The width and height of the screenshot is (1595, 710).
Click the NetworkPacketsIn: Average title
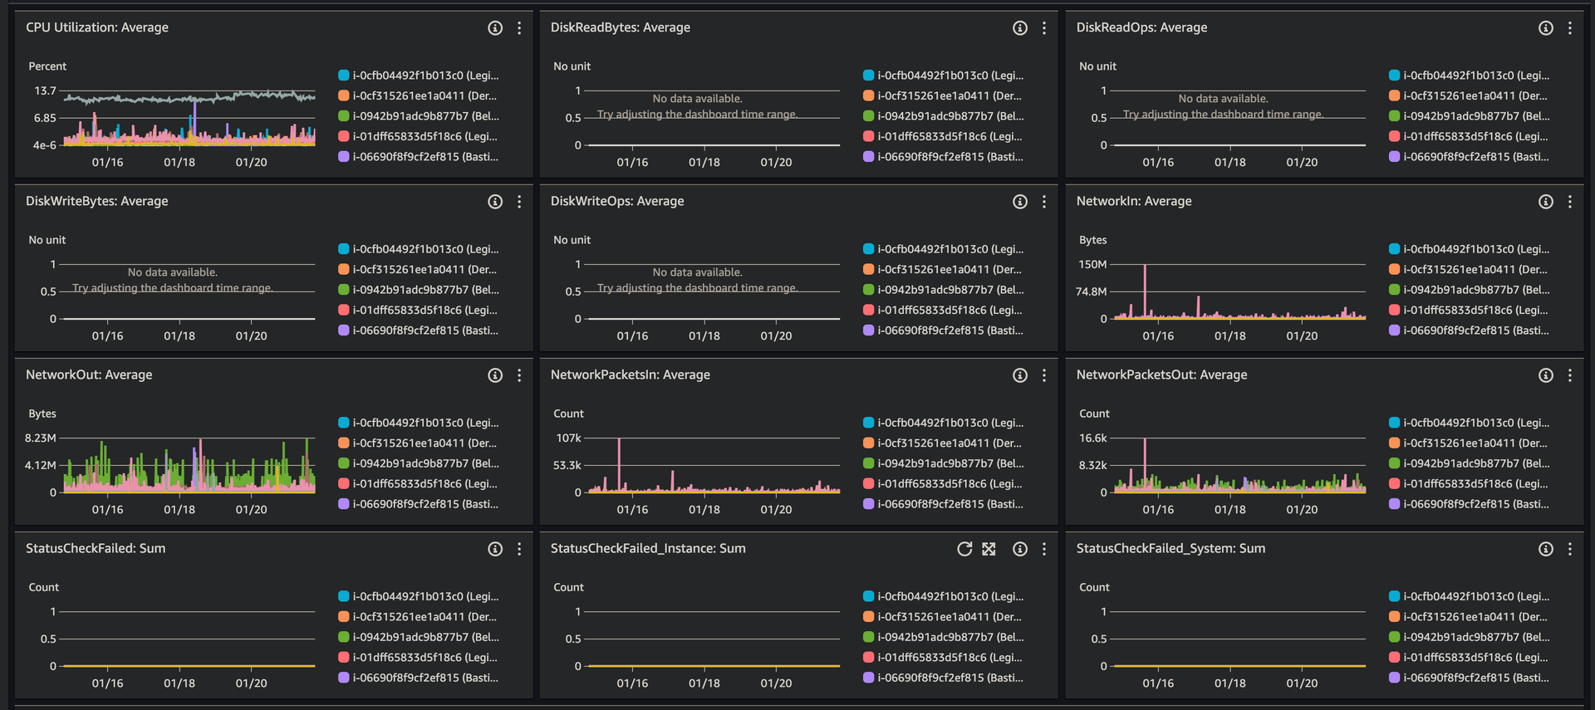pyautogui.click(x=631, y=375)
